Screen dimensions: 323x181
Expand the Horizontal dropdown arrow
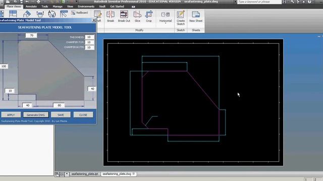point(166,23)
